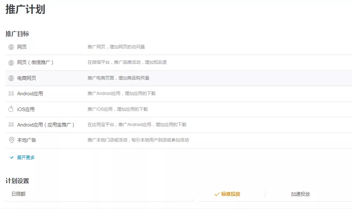Switch to 标准投放 delivery mode

click(x=231, y=194)
